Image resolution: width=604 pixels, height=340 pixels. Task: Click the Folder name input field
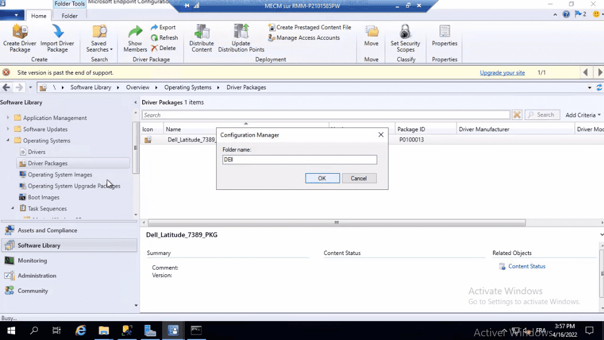pyautogui.click(x=299, y=160)
